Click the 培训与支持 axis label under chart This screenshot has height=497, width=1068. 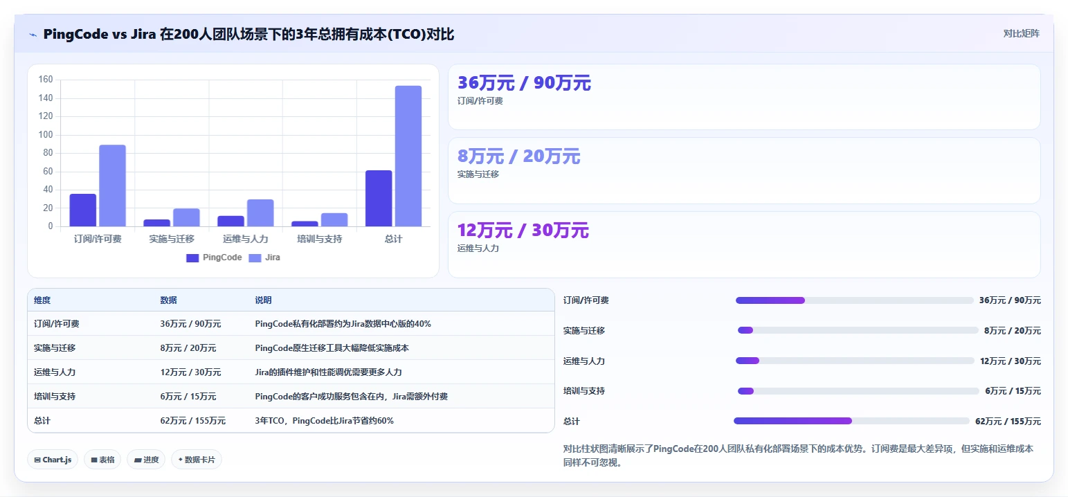coord(319,239)
